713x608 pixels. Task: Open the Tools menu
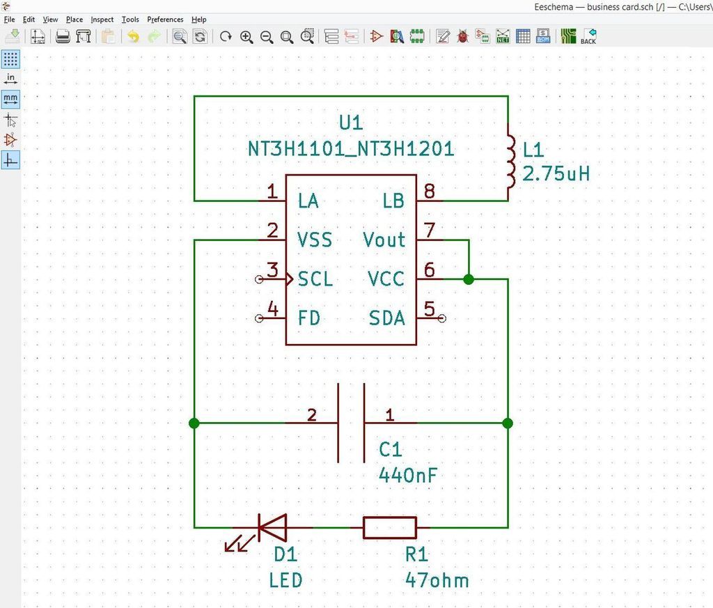click(130, 20)
